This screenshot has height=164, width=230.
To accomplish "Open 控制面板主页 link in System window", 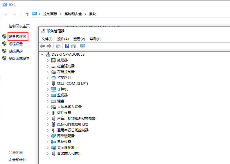I will 19,26.
